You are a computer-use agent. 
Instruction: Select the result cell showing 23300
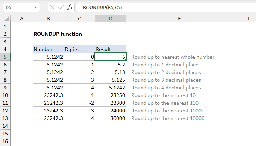click(x=110, y=103)
